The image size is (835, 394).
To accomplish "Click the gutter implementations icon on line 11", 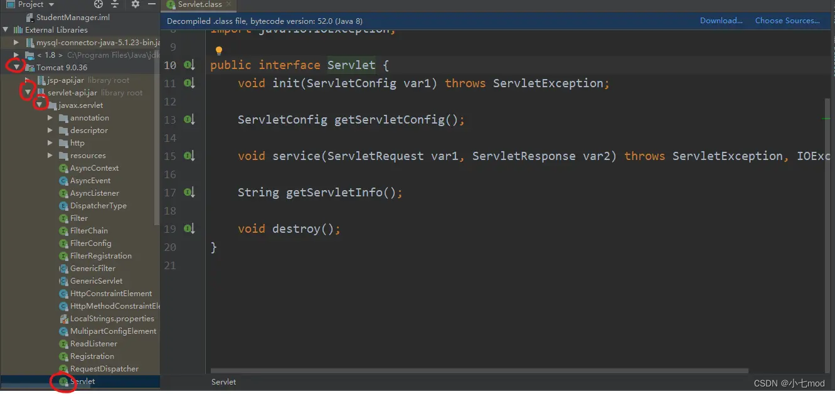I will (189, 83).
